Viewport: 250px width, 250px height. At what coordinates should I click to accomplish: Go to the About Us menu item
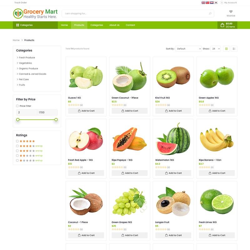point(114,25)
